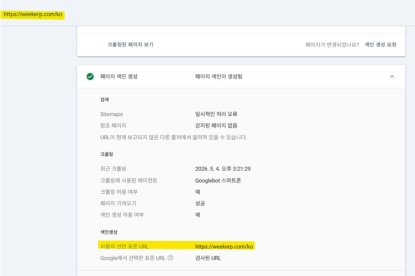Click 검사된 URL value

click(x=208, y=258)
